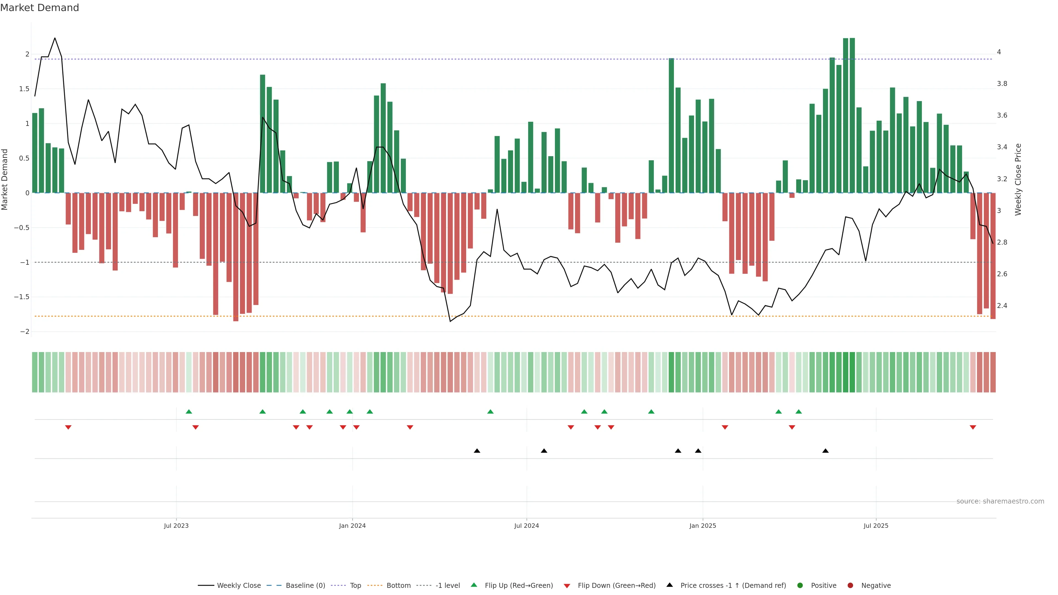Click the last black price-cross triangle marker
Image resolution: width=1058 pixels, height=595 pixels.
click(x=825, y=451)
